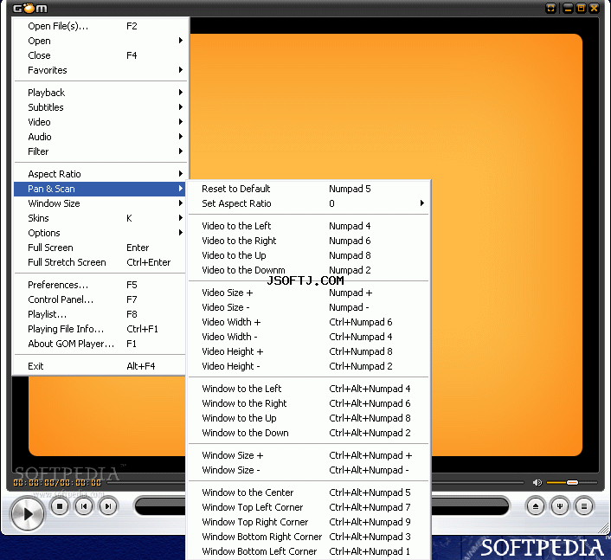Click the highlighted Pan & Scan item
The image size is (611, 560).
(x=100, y=189)
